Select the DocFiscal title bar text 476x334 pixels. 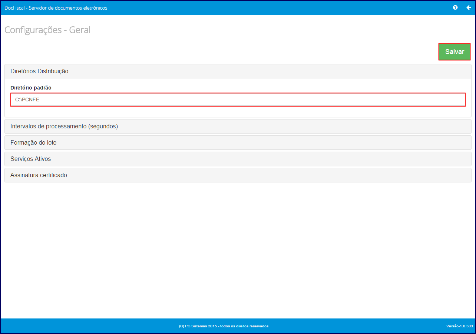tap(56, 8)
